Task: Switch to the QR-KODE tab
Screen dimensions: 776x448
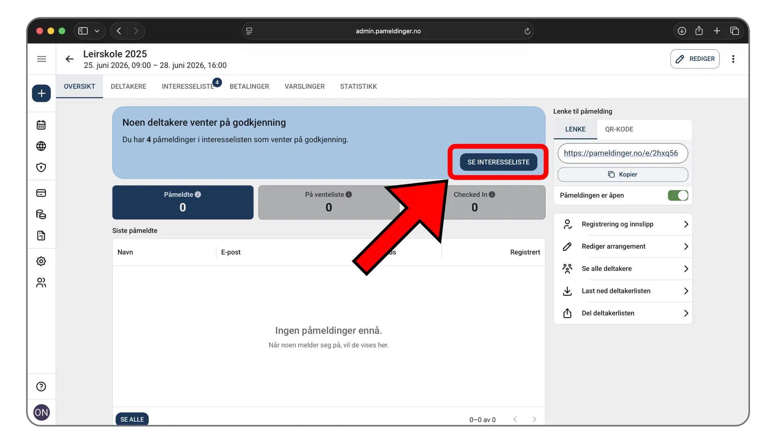Action: 619,129
